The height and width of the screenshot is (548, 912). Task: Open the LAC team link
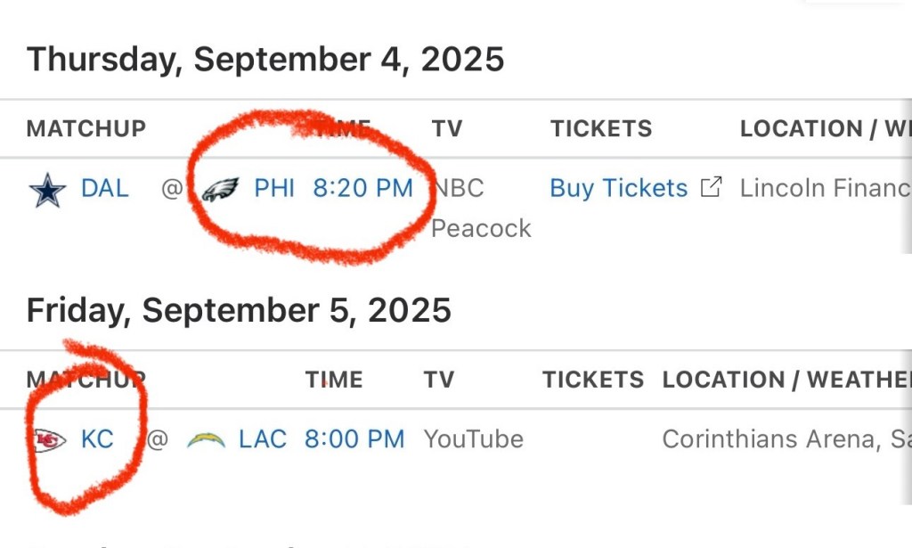coord(263,439)
